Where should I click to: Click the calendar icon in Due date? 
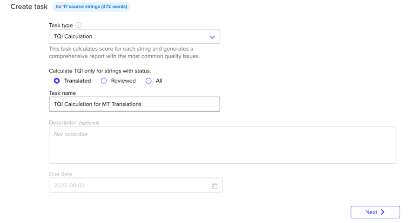[x=215, y=186]
